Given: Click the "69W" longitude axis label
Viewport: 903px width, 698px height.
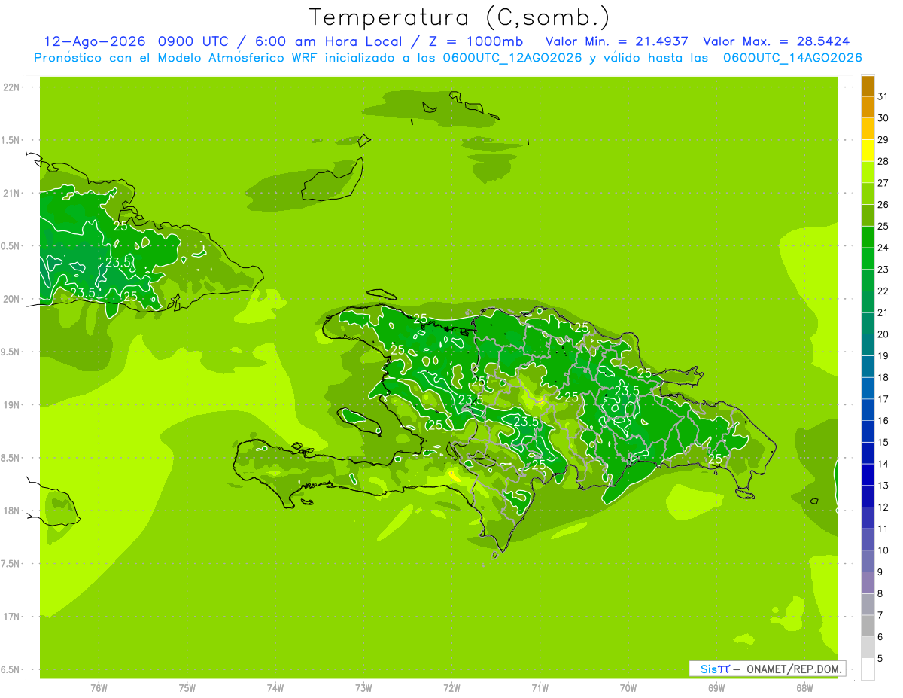Looking at the screenshot, I should 716,687.
